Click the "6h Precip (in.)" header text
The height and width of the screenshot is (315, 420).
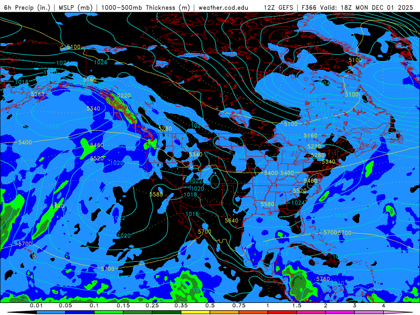click(27, 7)
